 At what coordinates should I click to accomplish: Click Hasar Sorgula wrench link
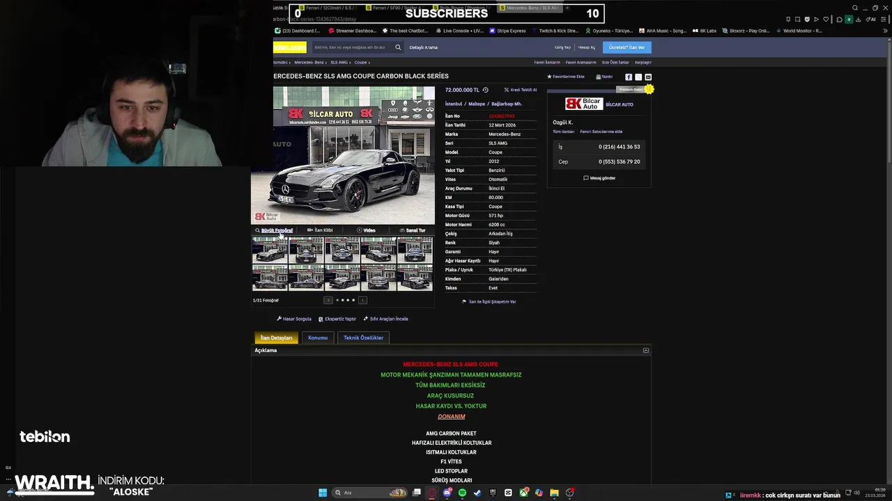(x=294, y=319)
